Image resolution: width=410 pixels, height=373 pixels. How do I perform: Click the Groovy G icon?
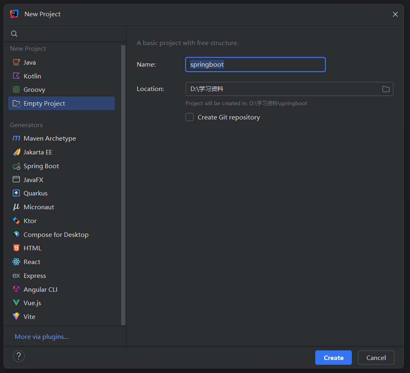pyautogui.click(x=16, y=89)
